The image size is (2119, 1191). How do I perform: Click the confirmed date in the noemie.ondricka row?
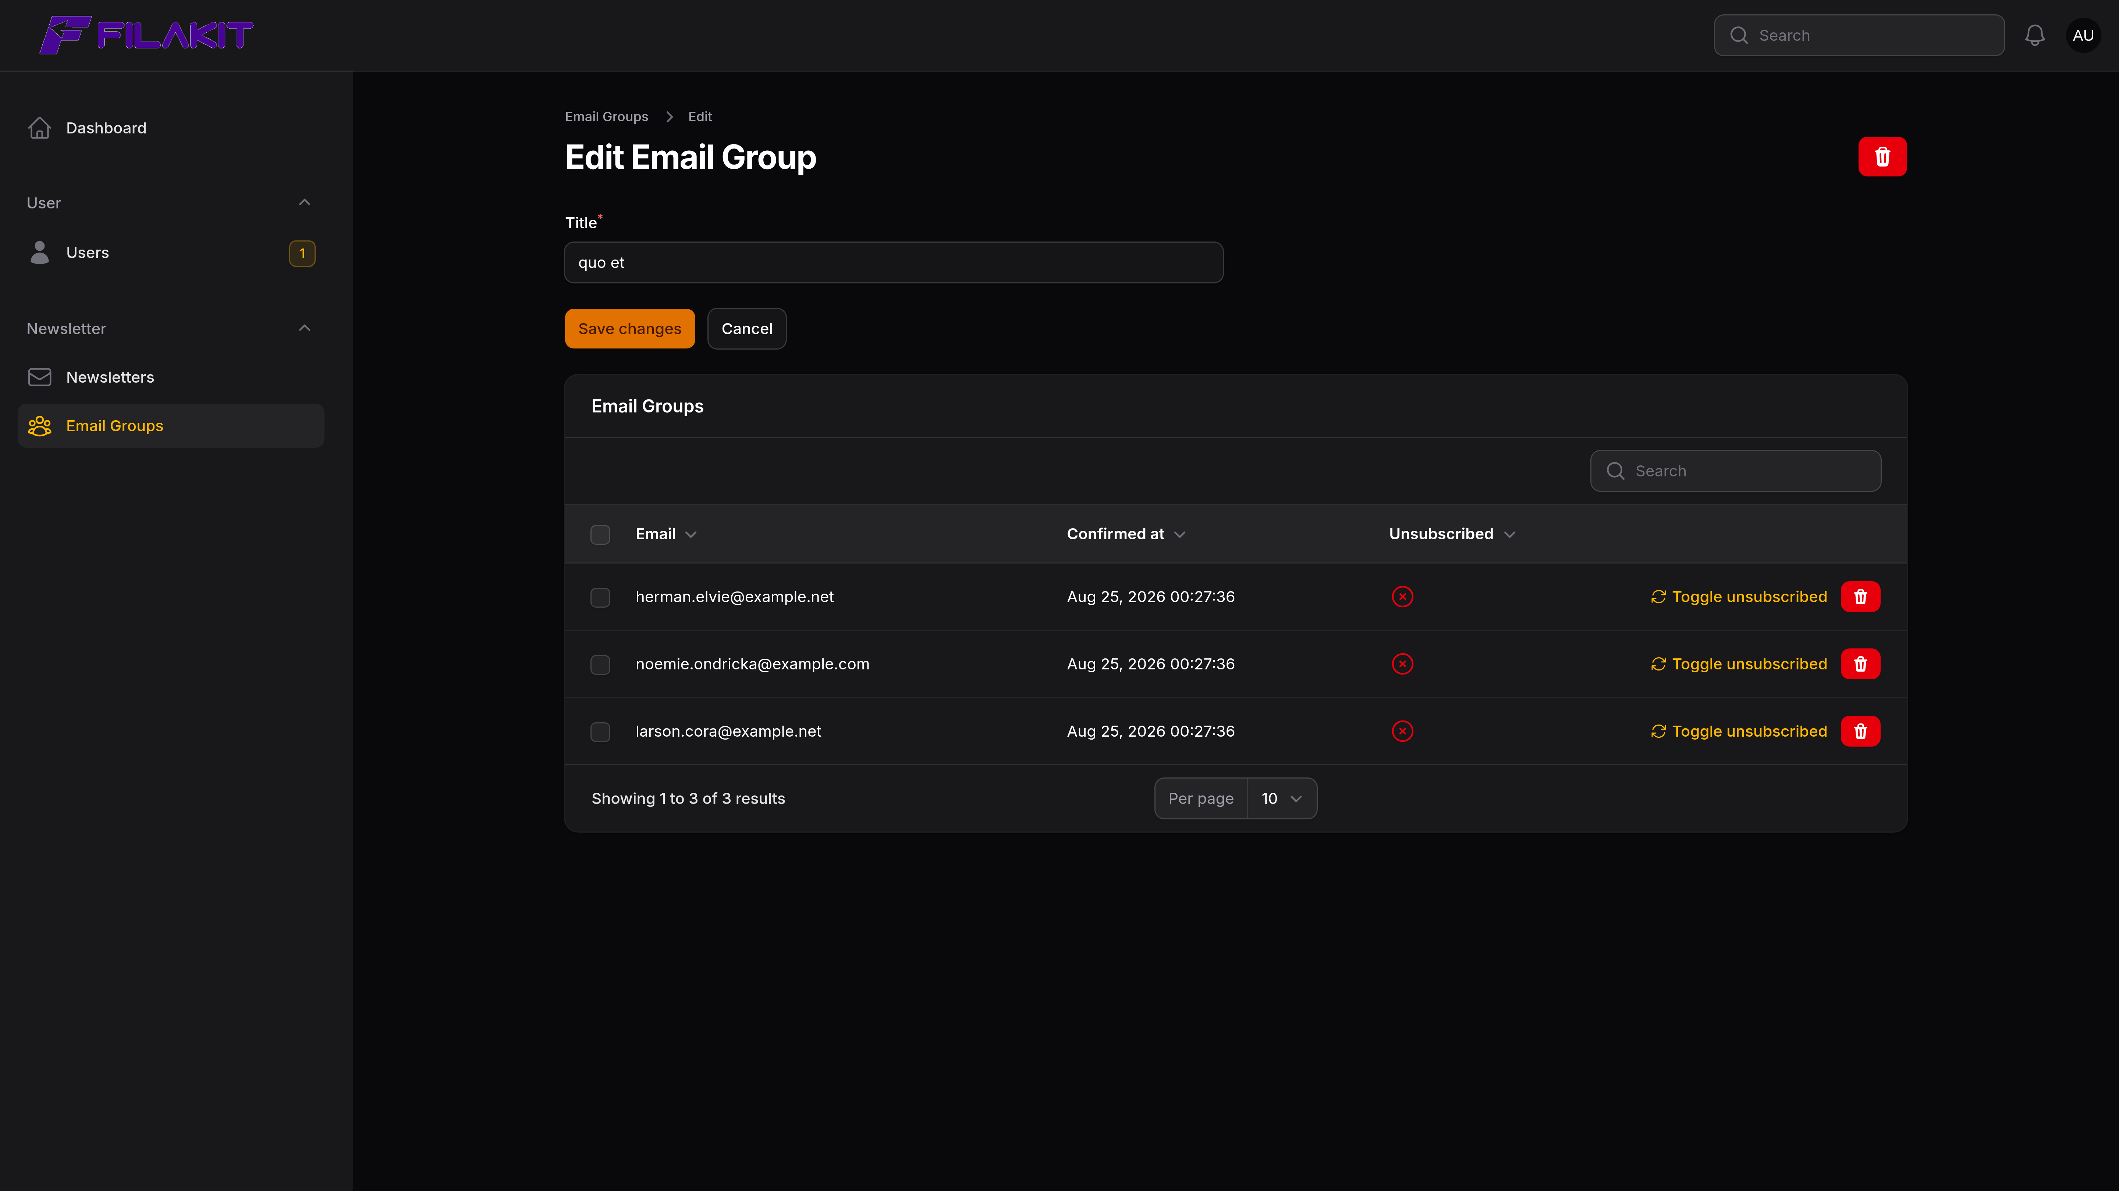click(x=1151, y=664)
